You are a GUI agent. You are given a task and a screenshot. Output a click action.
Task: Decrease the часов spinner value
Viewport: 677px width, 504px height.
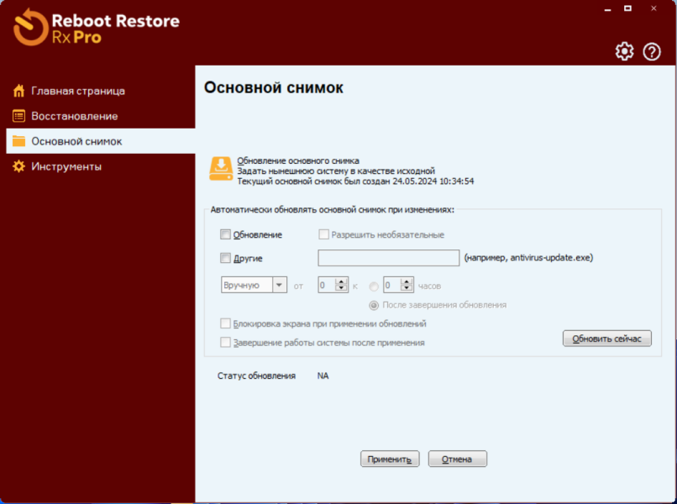point(407,288)
